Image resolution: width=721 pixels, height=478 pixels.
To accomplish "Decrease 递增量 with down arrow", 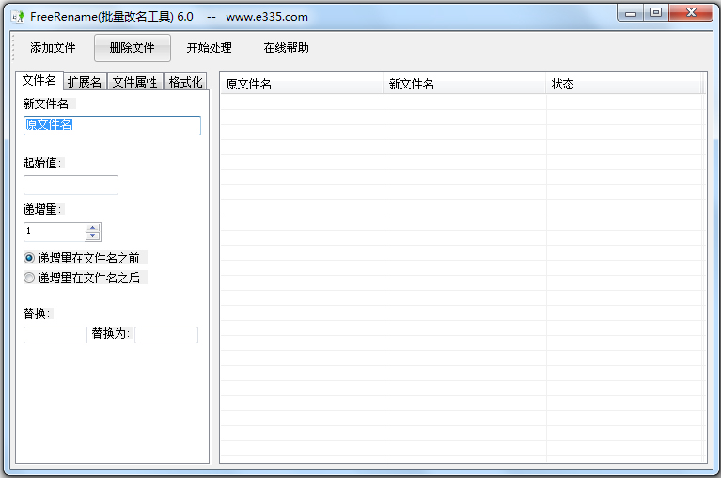I will point(93,236).
